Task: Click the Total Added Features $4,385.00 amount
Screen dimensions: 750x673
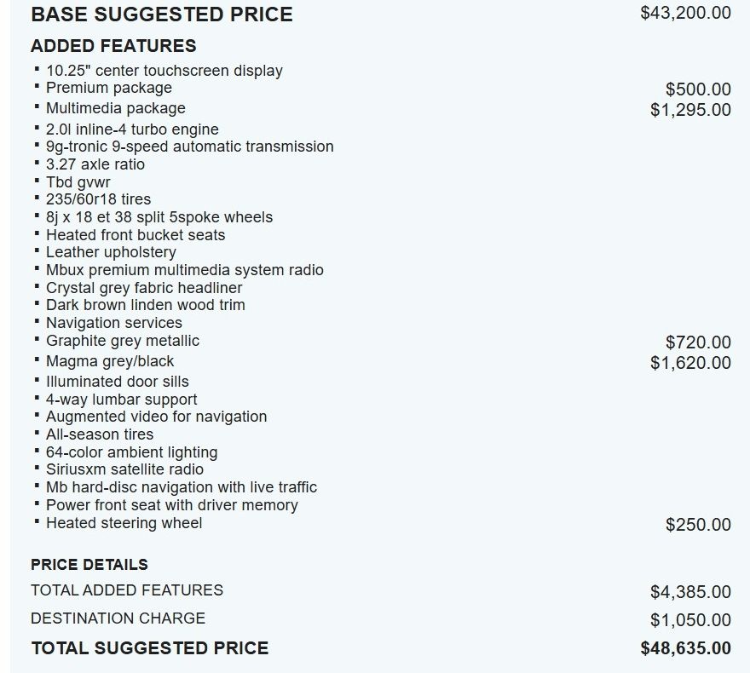Action: click(x=690, y=592)
